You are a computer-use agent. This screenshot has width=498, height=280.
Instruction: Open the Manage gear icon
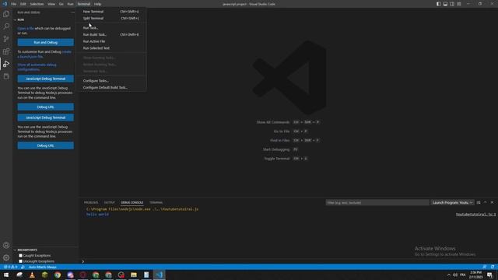[x=6, y=257]
